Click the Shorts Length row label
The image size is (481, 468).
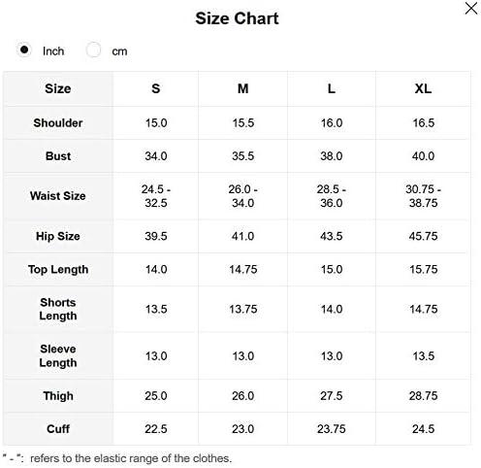[58, 309]
